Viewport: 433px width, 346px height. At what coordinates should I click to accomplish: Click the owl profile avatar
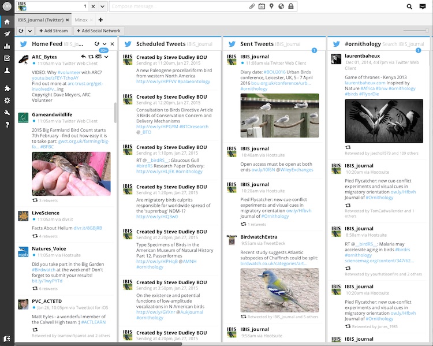coord(7,6)
